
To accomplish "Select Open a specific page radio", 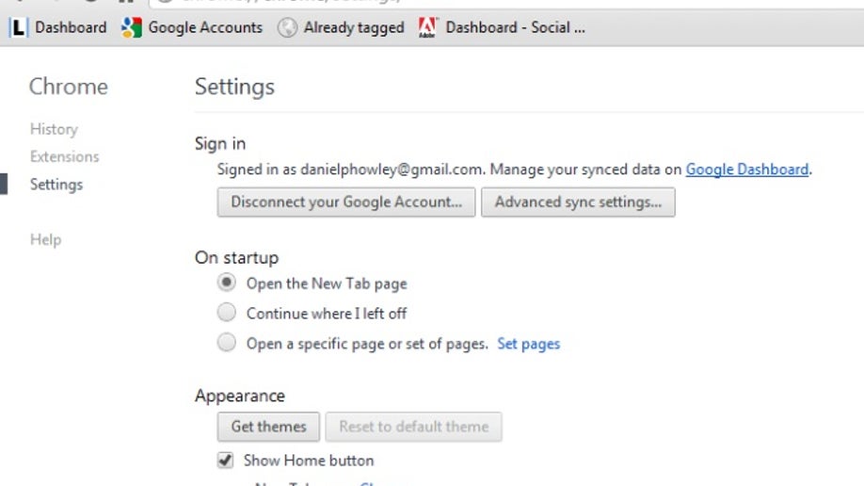I will click(x=227, y=343).
